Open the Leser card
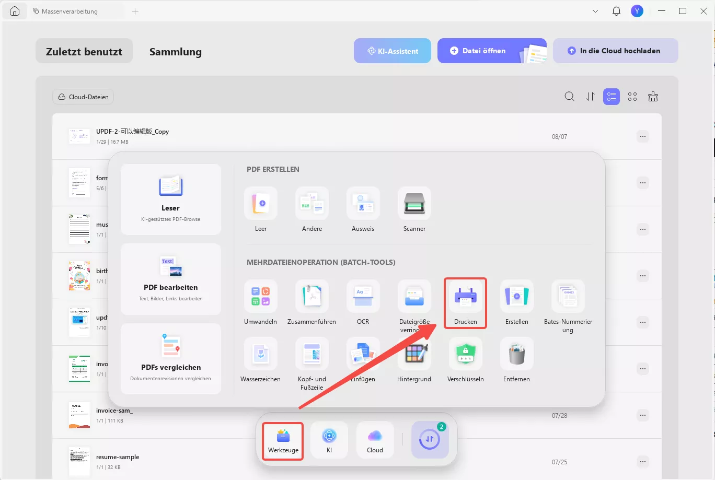 (x=171, y=200)
